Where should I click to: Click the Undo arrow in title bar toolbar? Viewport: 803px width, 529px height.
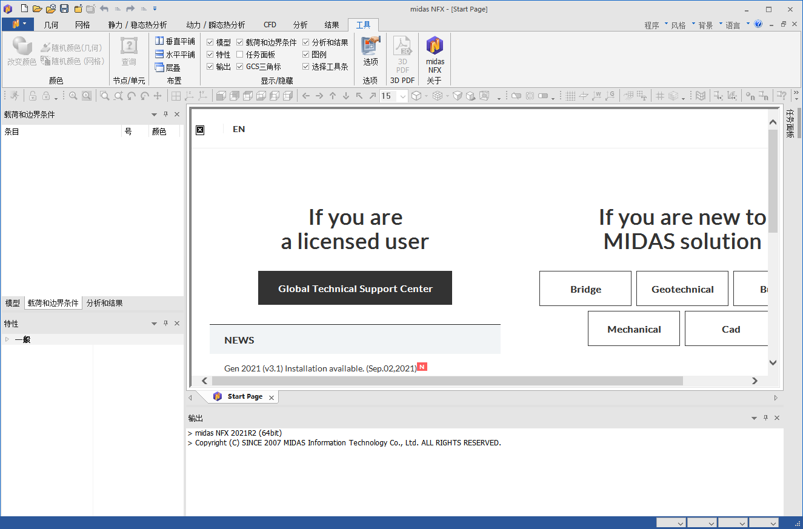tap(104, 8)
